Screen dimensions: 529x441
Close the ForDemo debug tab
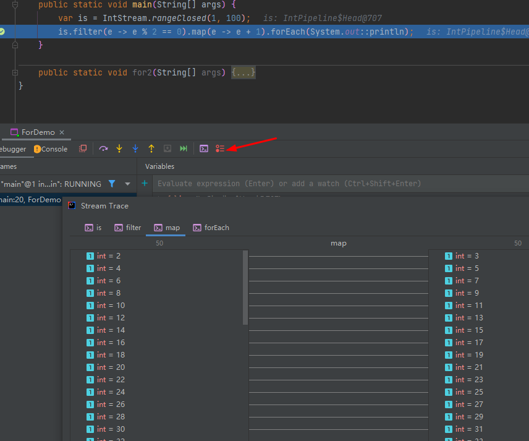[62, 132]
